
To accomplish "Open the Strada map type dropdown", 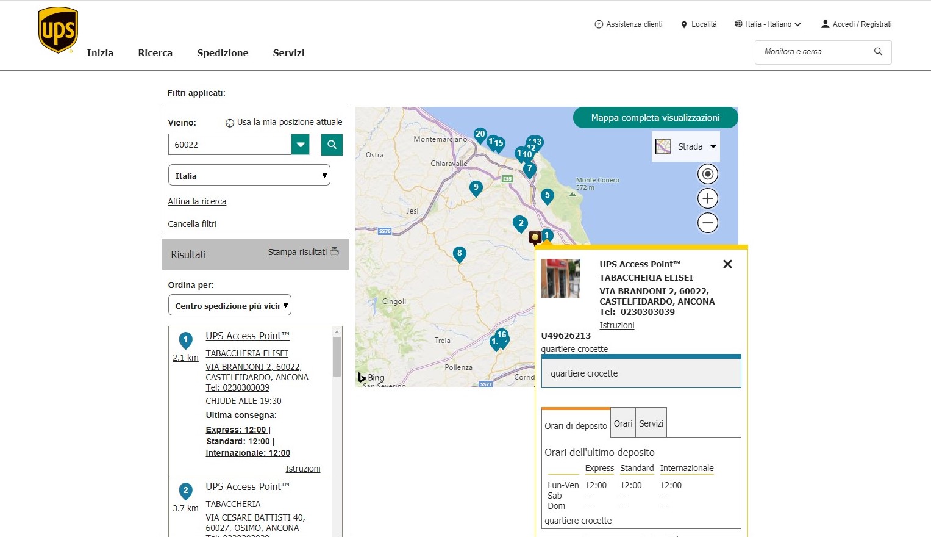I will [686, 146].
